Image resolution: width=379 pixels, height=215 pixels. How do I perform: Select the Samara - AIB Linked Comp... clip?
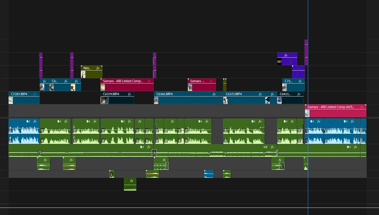tap(127, 85)
